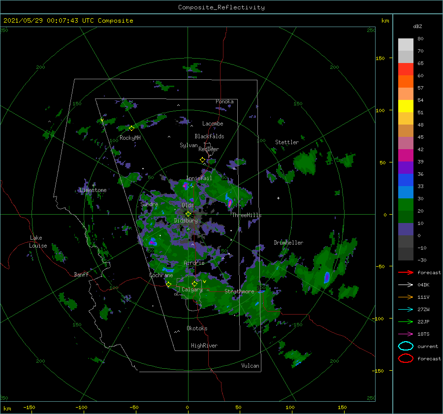
Task: Click the Banff label
Action: (x=81, y=274)
